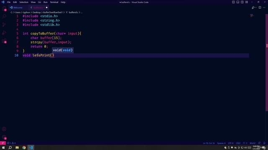Select the bufferof.c editor tab
Viewport: 268px width, 150px height.
(38, 7)
